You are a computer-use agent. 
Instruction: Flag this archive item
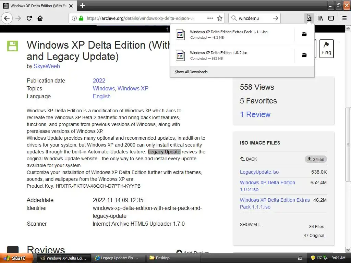(x=326, y=49)
